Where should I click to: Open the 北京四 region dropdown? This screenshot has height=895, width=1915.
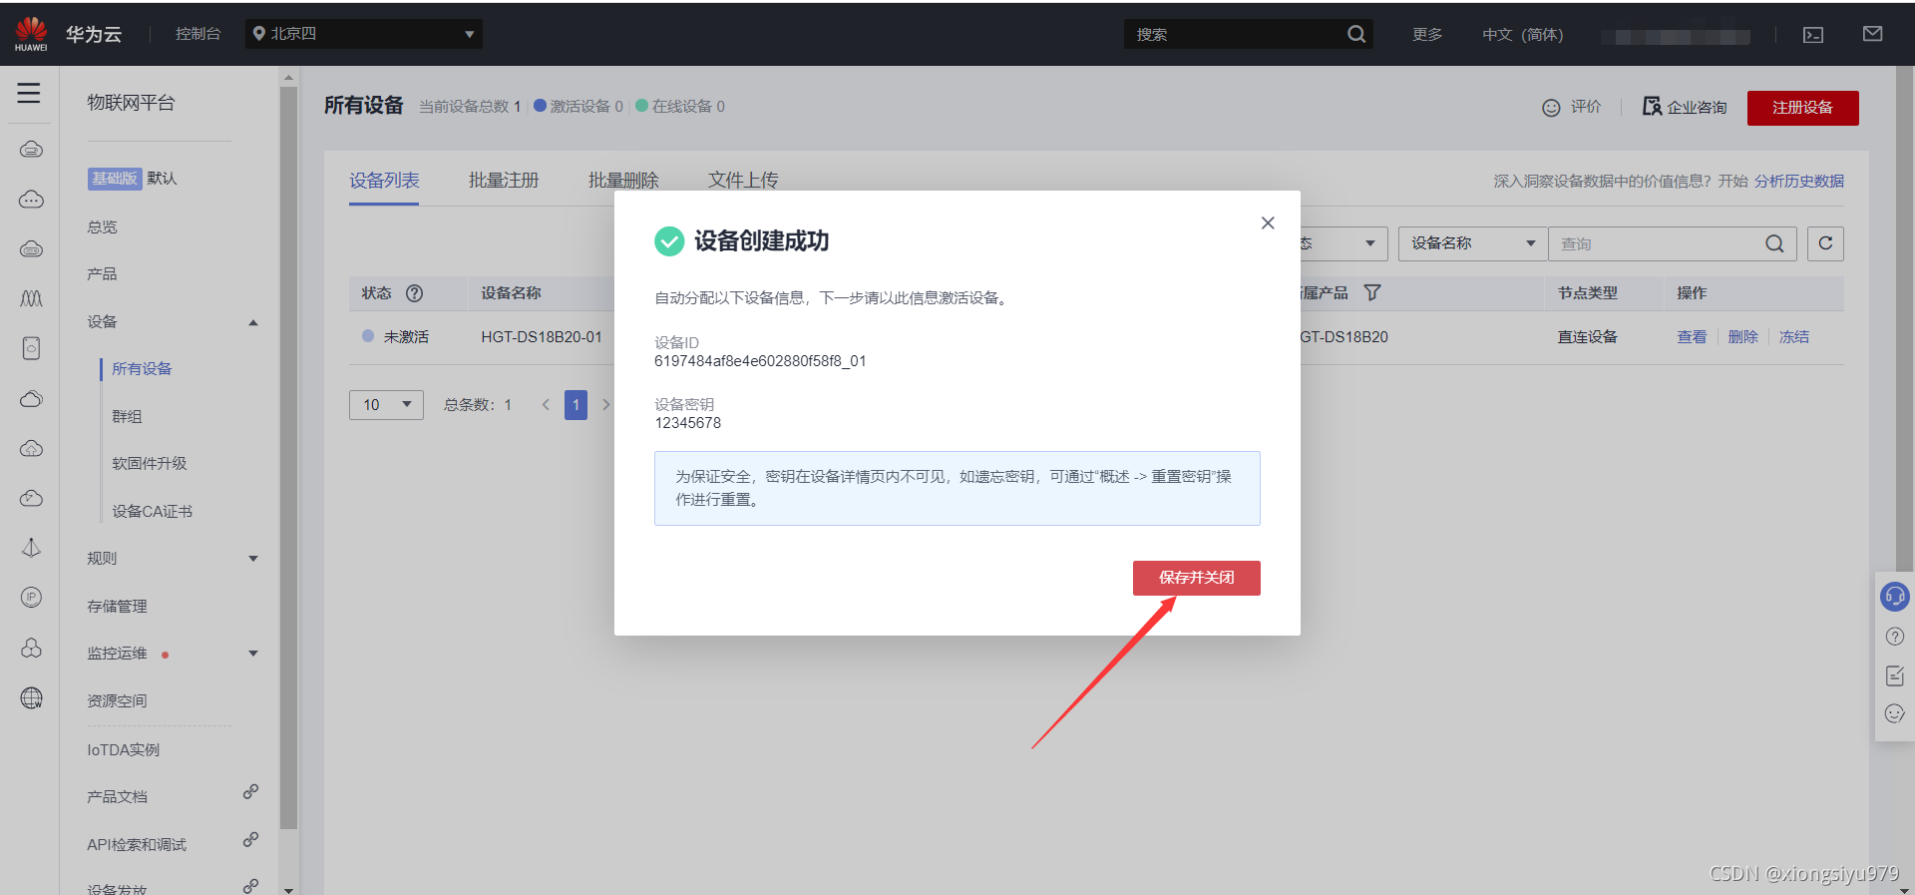pyautogui.click(x=364, y=34)
